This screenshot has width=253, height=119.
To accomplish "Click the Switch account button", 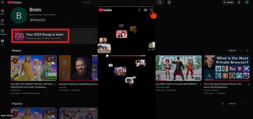I will (x=38, y=20).
